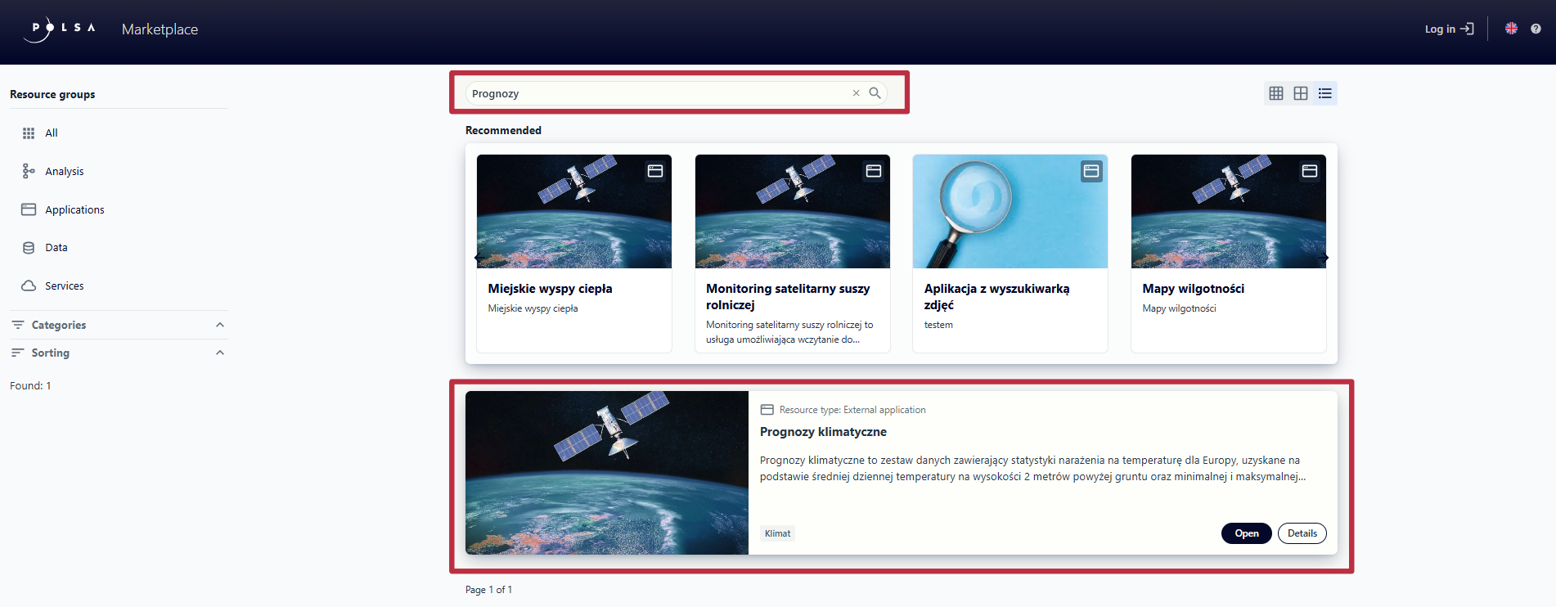Click the Applications window icon

(29, 209)
